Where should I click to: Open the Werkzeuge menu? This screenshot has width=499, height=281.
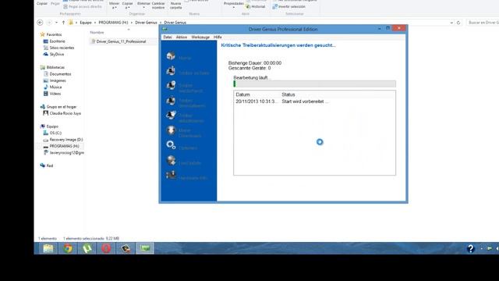coord(200,37)
